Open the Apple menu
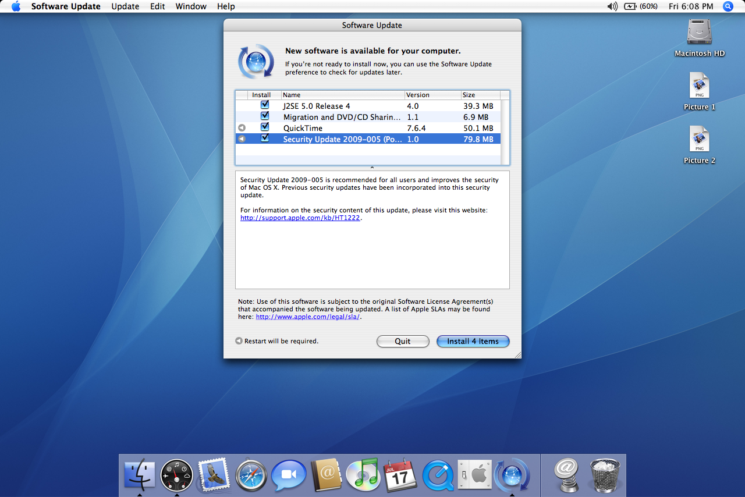The width and height of the screenshot is (745, 497). pos(16,6)
